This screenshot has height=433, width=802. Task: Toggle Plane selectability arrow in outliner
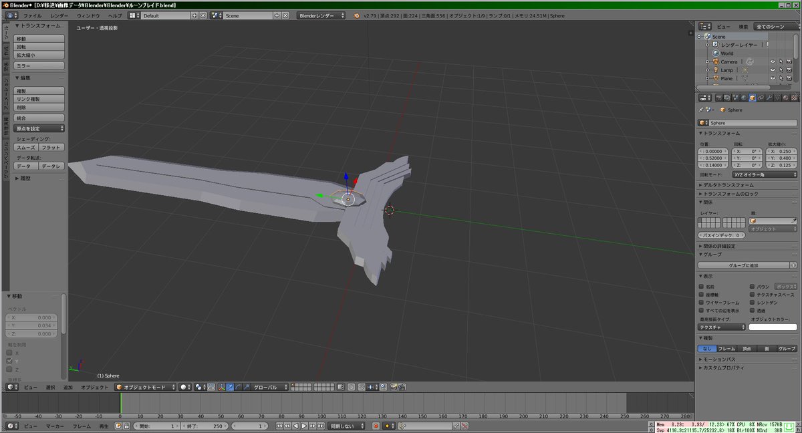[x=781, y=78]
